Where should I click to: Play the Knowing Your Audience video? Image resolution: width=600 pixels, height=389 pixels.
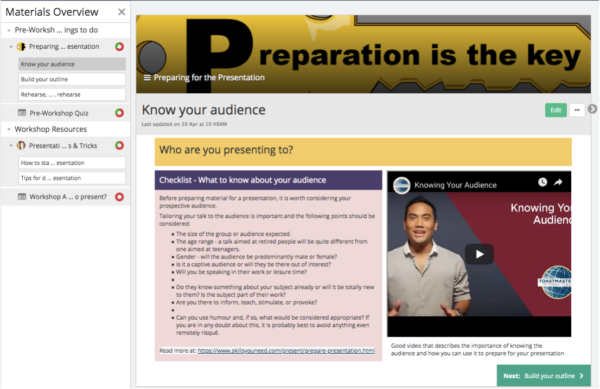point(479,254)
